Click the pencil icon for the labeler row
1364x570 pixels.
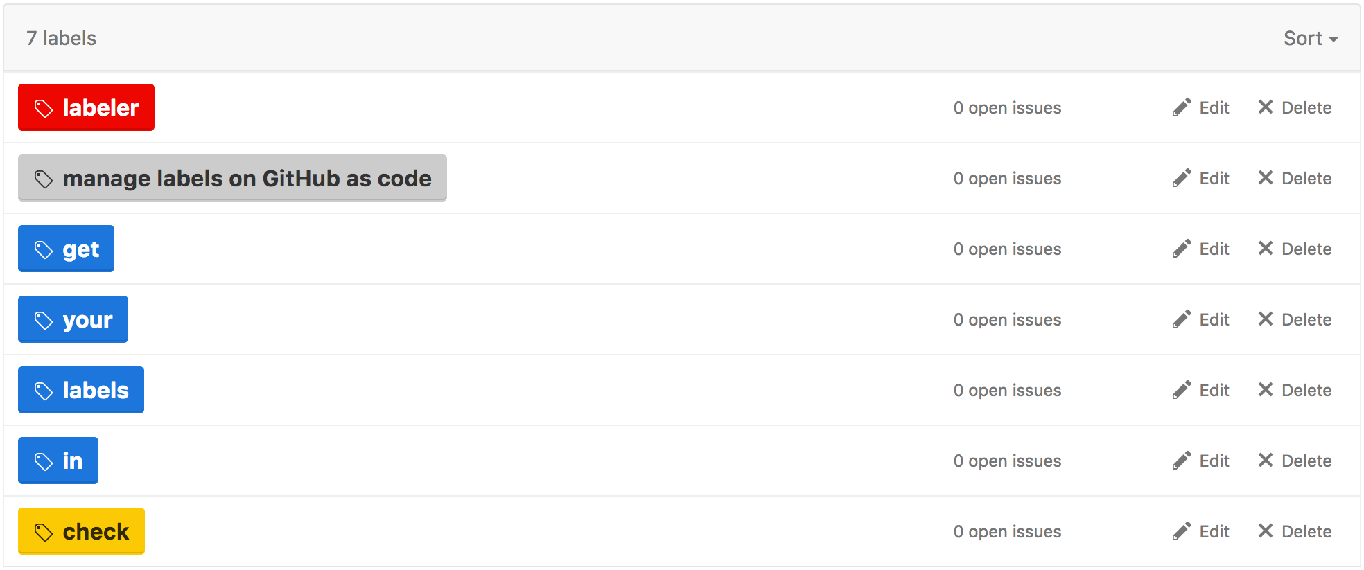point(1182,107)
